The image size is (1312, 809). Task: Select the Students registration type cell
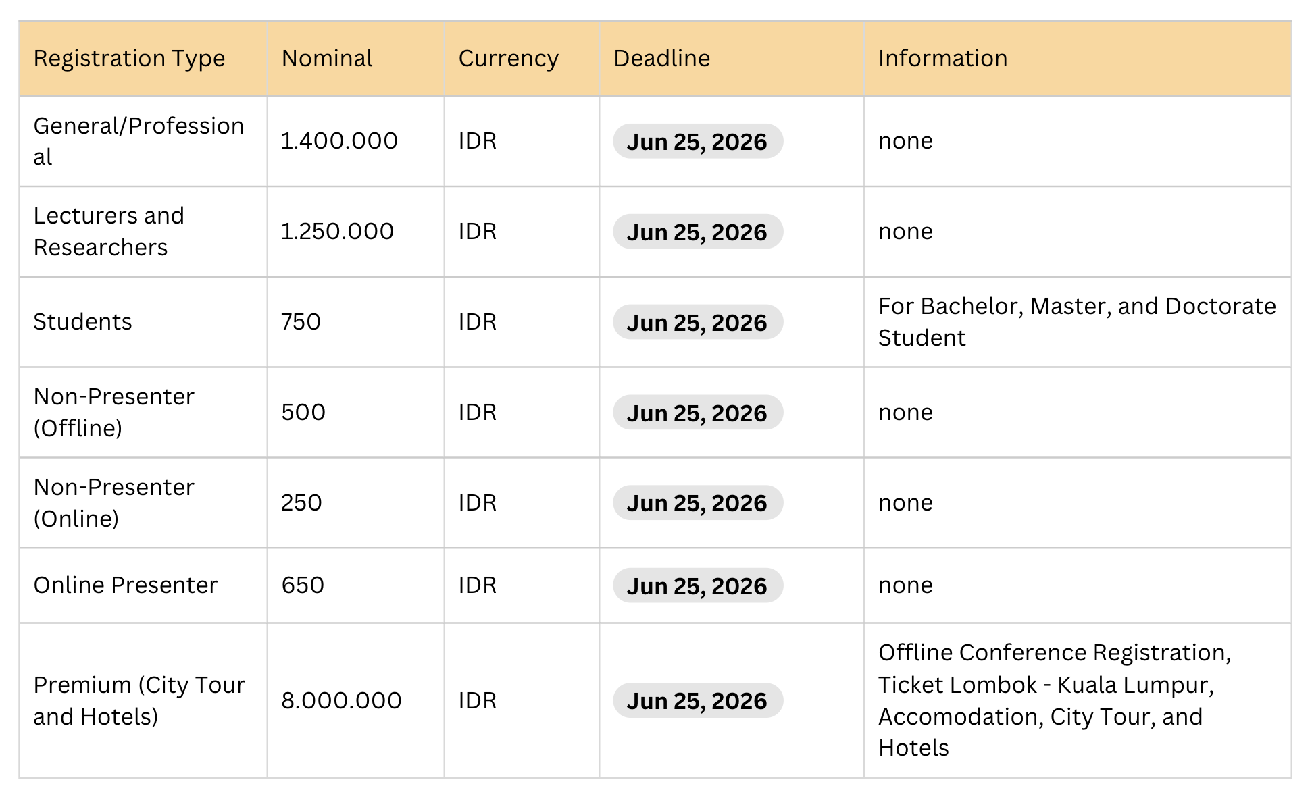click(x=82, y=322)
